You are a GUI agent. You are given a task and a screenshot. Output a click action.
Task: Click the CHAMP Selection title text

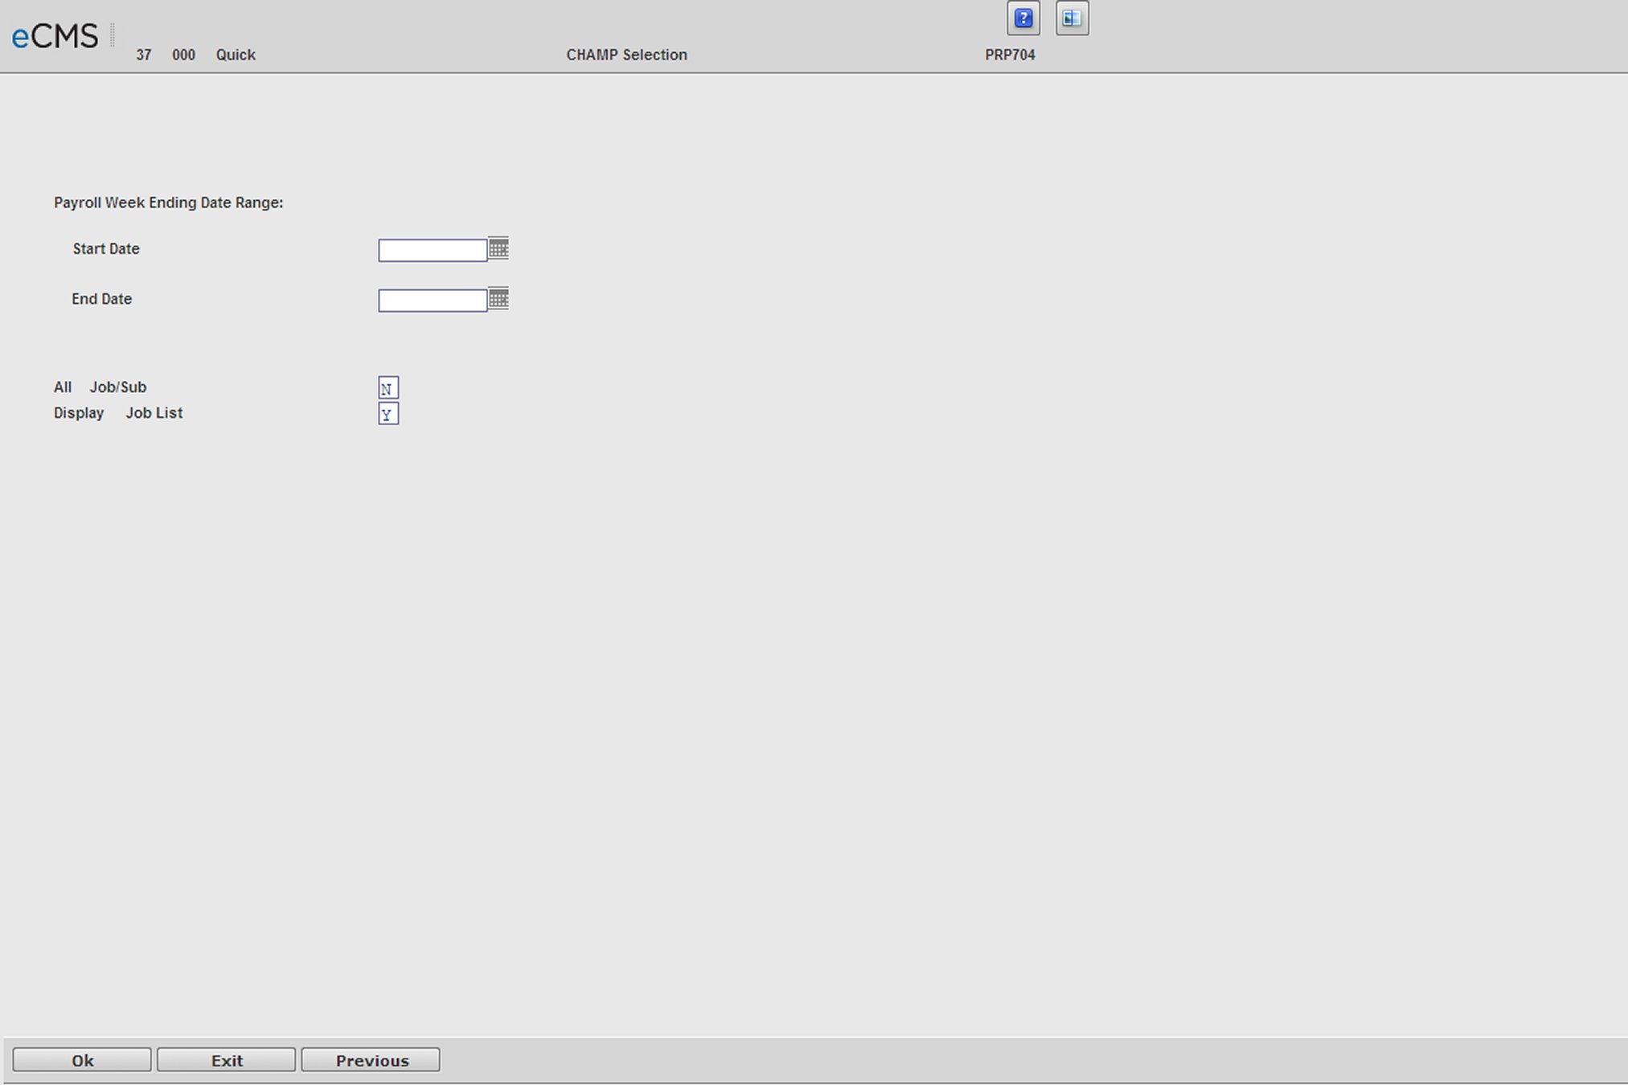[x=626, y=55]
